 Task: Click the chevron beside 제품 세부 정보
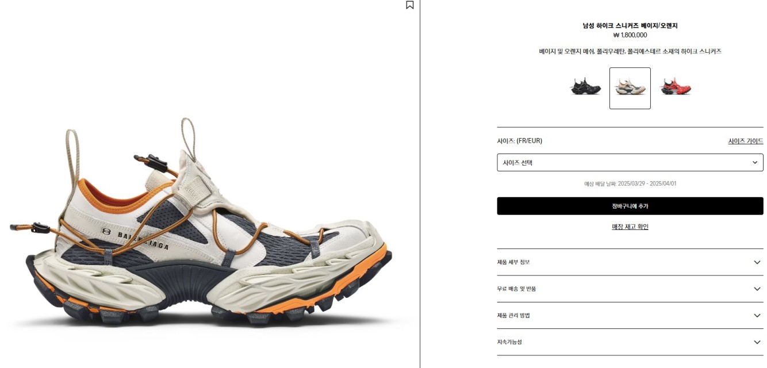757,262
